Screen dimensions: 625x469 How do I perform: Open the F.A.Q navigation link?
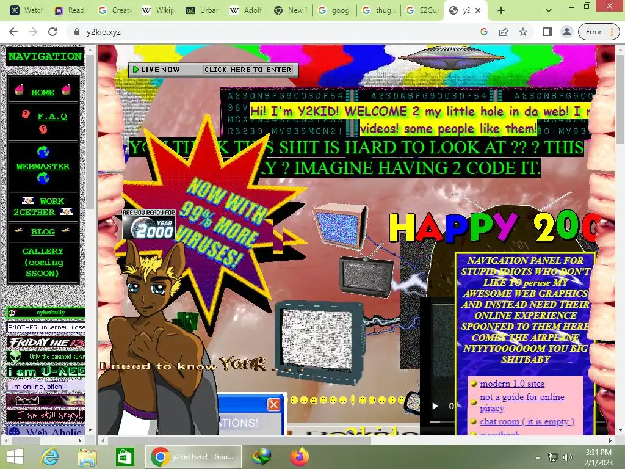point(52,116)
